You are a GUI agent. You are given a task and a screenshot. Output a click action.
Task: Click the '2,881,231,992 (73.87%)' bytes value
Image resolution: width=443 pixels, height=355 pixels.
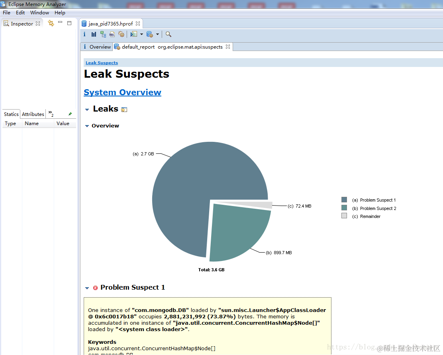tap(200, 317)
